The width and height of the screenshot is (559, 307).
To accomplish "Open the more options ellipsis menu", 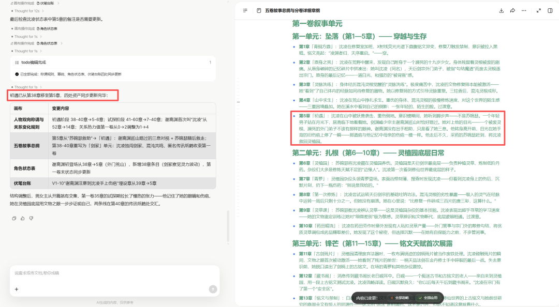I will [524, 11].
